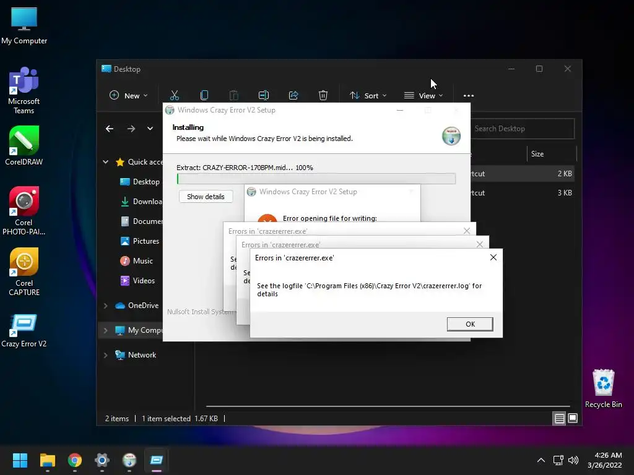Click Show details in installer
This screenshot has height=475, width=634.
[206, 197]
